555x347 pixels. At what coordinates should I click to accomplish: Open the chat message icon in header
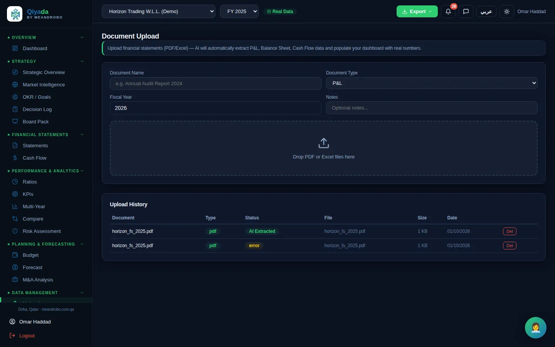point(466,12)
